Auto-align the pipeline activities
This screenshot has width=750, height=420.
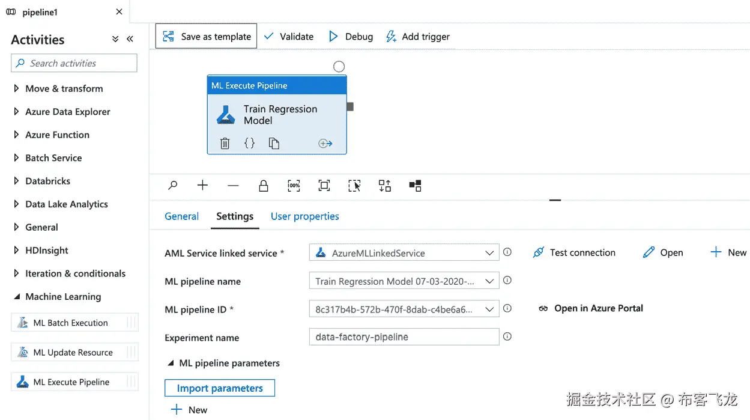(385, 186)
